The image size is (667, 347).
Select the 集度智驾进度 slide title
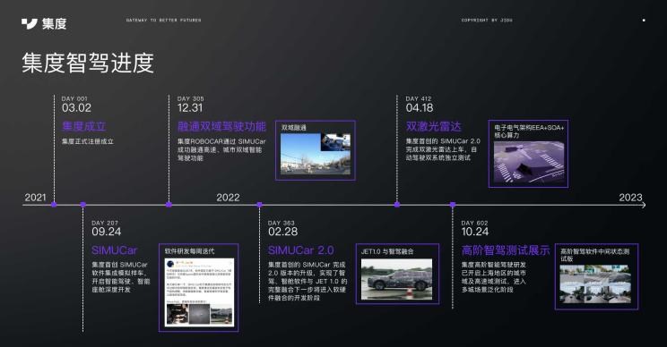[88, 63]
